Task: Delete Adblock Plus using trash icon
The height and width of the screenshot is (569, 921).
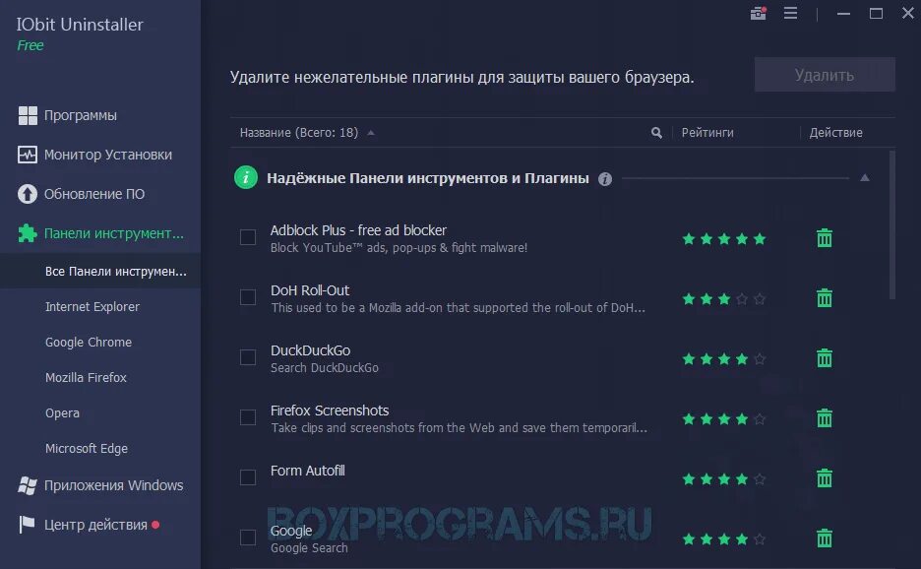Action: click(825, 238)
